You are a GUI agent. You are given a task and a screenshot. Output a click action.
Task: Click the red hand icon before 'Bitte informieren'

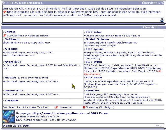tap(4, 12)
